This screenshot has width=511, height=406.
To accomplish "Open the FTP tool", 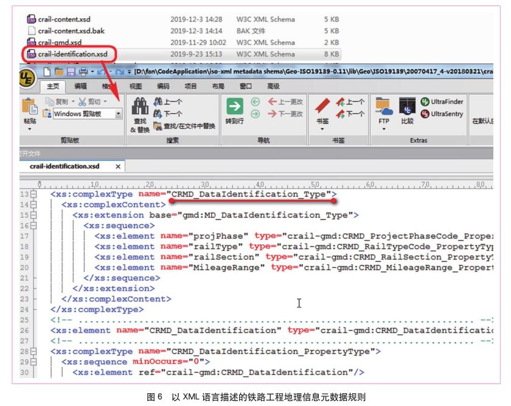I will coord(384,111).
